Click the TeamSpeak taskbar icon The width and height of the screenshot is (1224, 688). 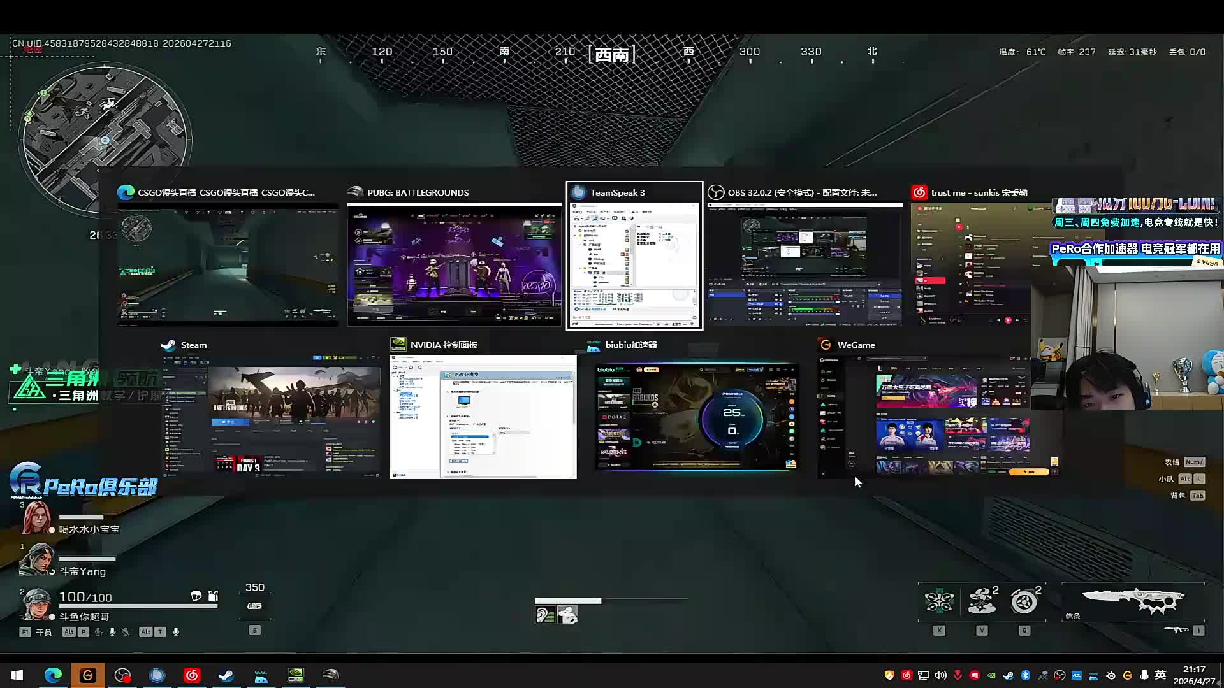tap(157, 675)
